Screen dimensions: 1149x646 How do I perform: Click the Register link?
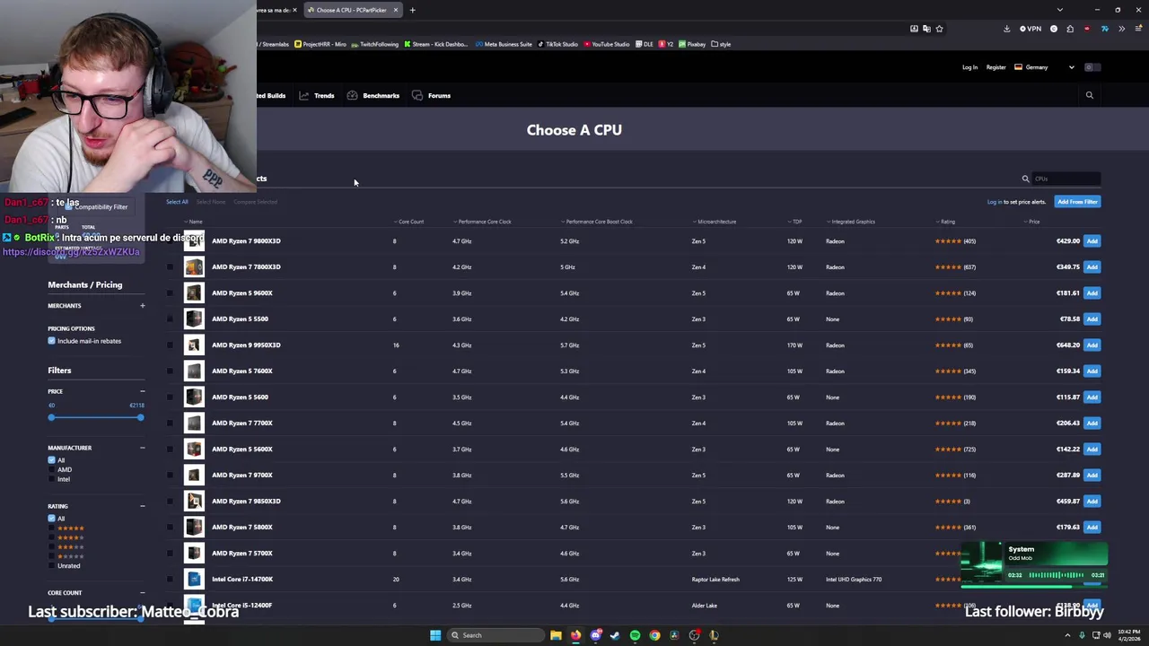pos(996,67)
